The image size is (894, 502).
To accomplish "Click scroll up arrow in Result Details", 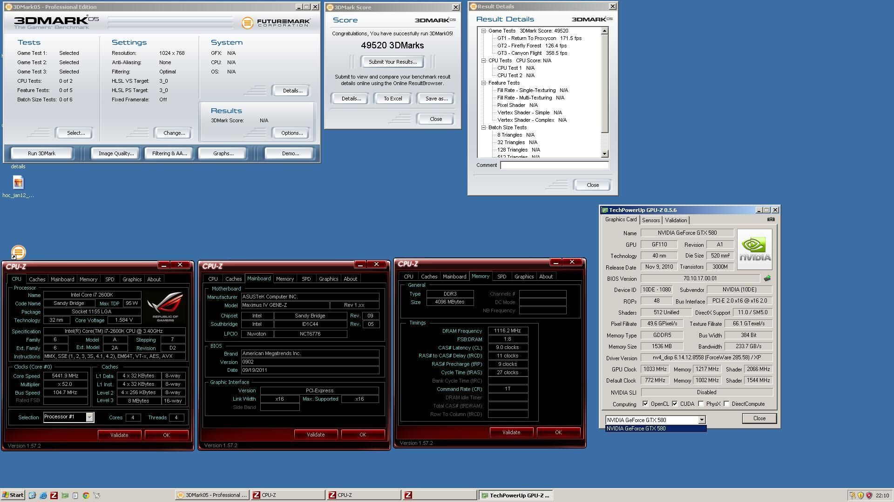I will click(x=604, y=31).
